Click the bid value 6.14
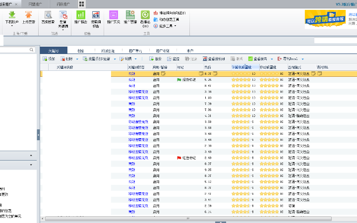This screenshot has width=357, height=223. 208,212
